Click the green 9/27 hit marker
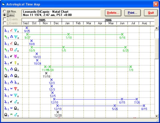Viewport: 160px width, 123px height. click(x=27, y=34)
